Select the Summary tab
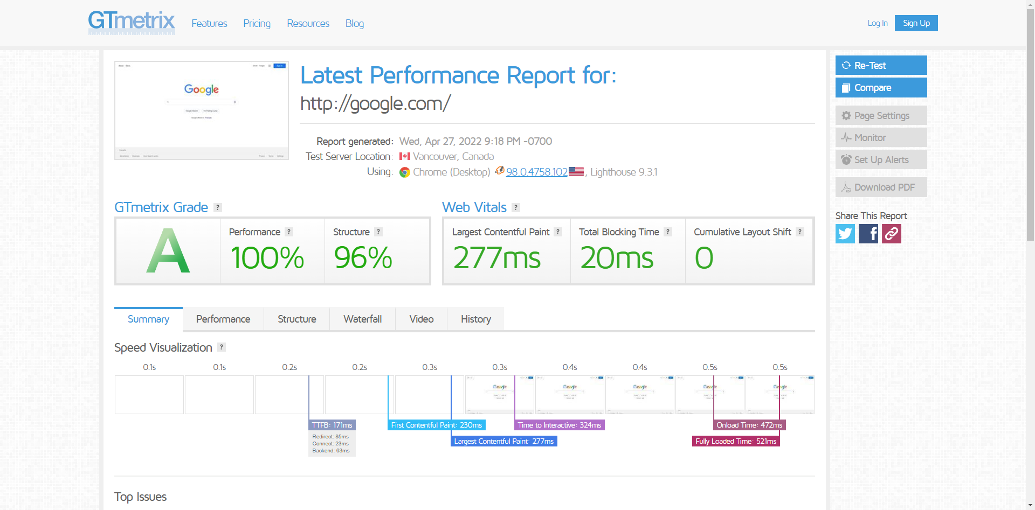This screenshot has height=510, width=1035. (148, 319)
